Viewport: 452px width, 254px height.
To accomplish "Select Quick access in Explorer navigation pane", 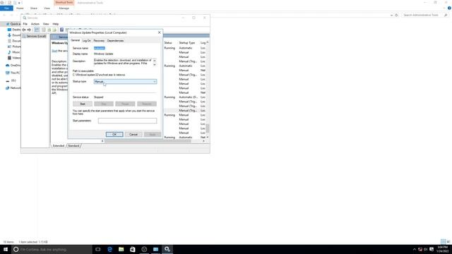I will coord(13,24).
